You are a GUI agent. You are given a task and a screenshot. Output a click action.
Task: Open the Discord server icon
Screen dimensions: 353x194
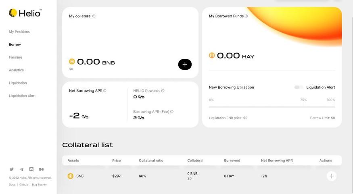tap(31, 169)
